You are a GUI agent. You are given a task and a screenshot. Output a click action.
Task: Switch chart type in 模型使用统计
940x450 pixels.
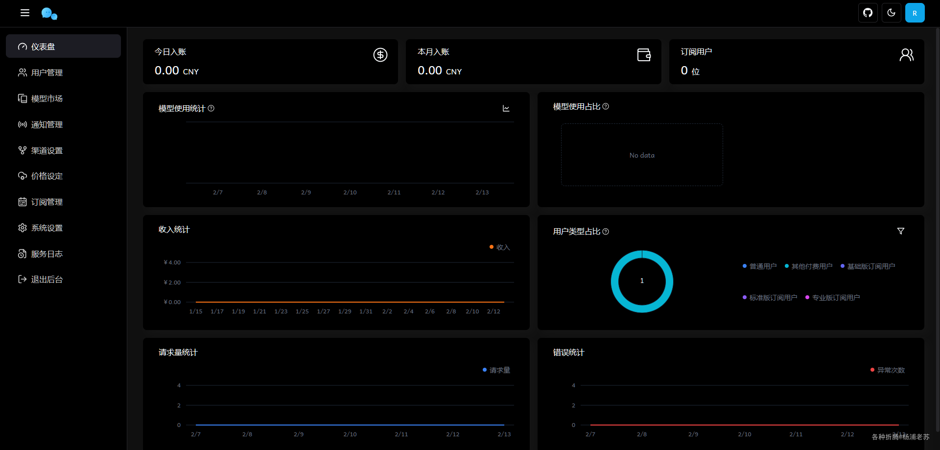click(x=506, y=108)
